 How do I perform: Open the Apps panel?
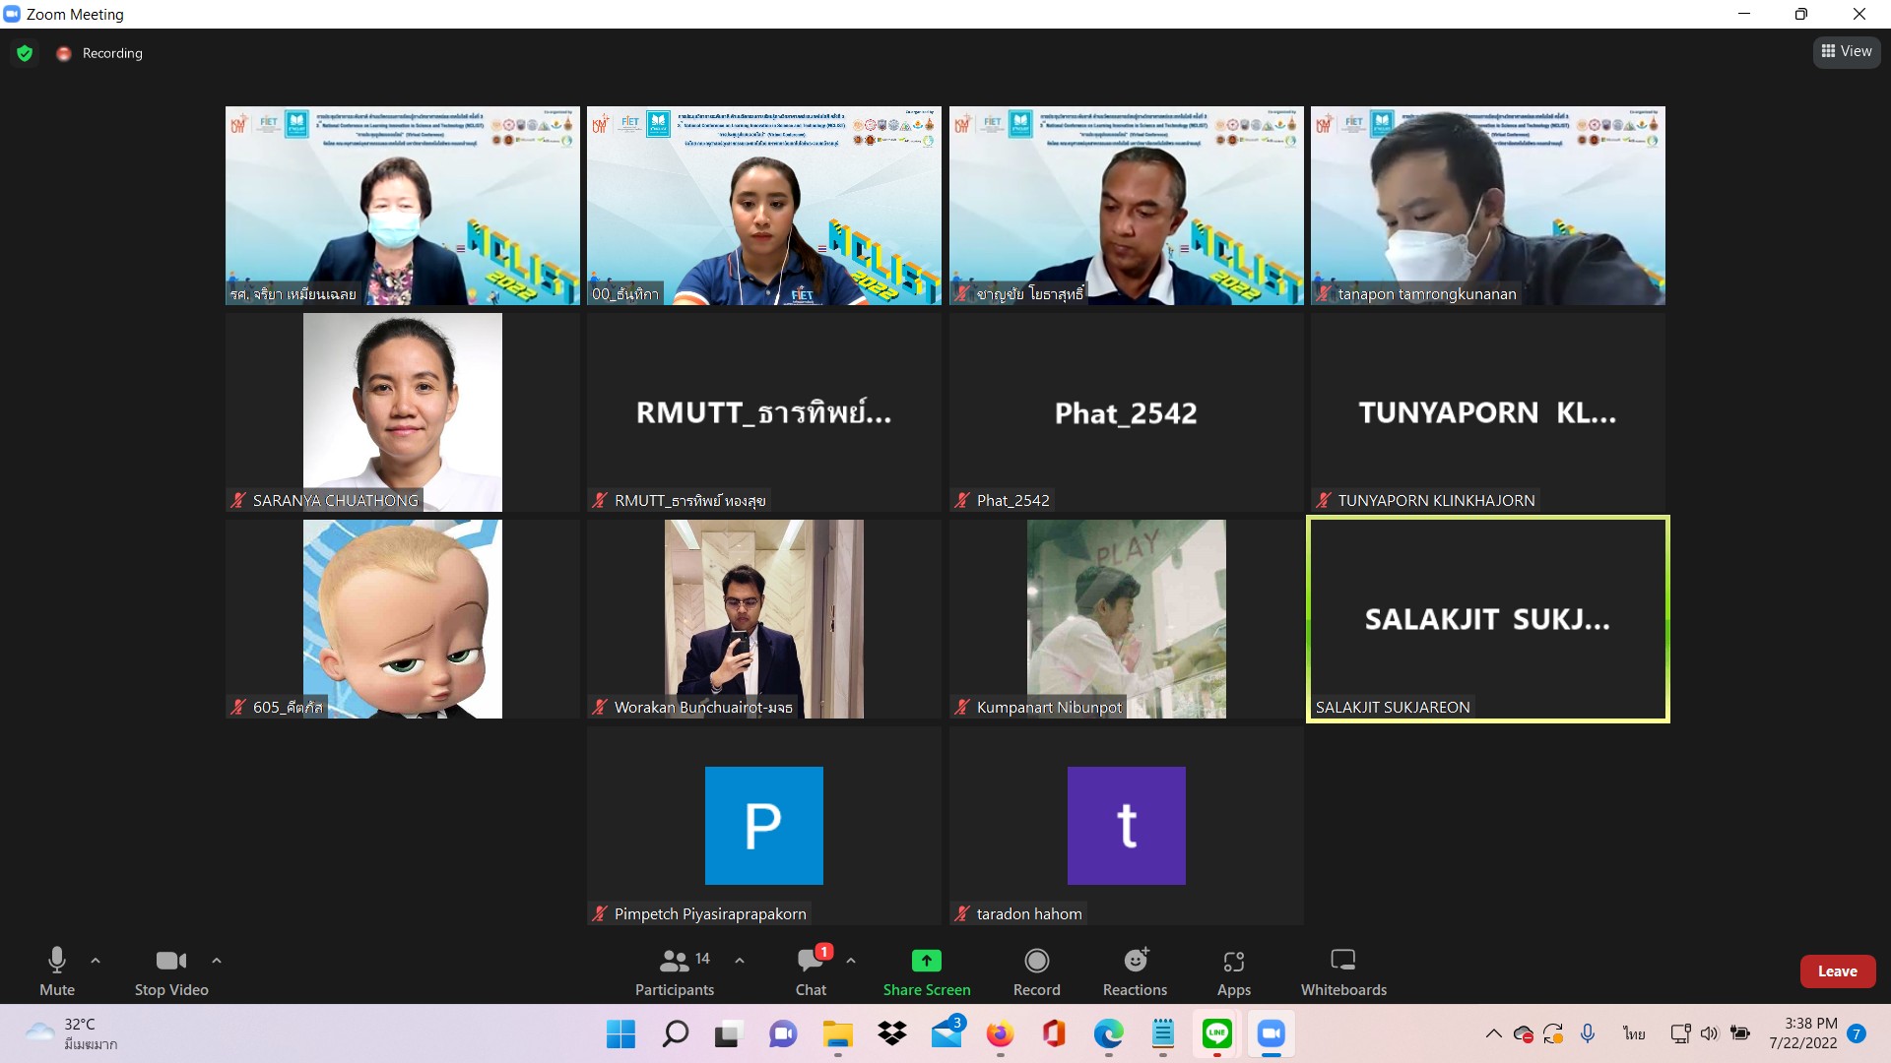(x=1233, y=971)
